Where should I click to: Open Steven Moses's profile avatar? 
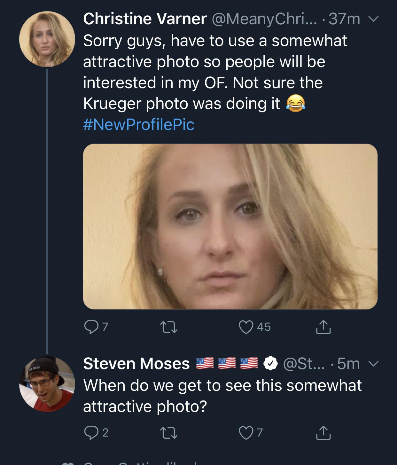47,384
